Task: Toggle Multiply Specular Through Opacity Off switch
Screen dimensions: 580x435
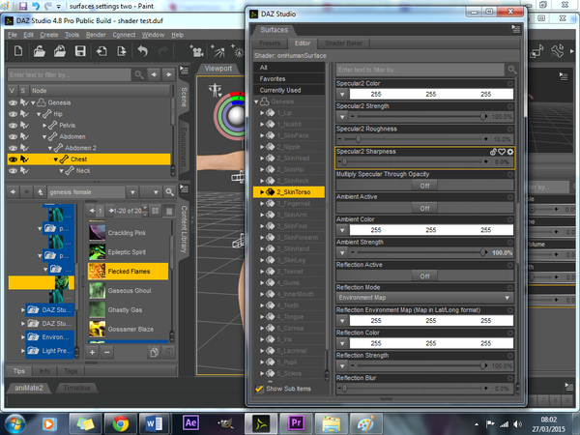Action: [425, 186]
